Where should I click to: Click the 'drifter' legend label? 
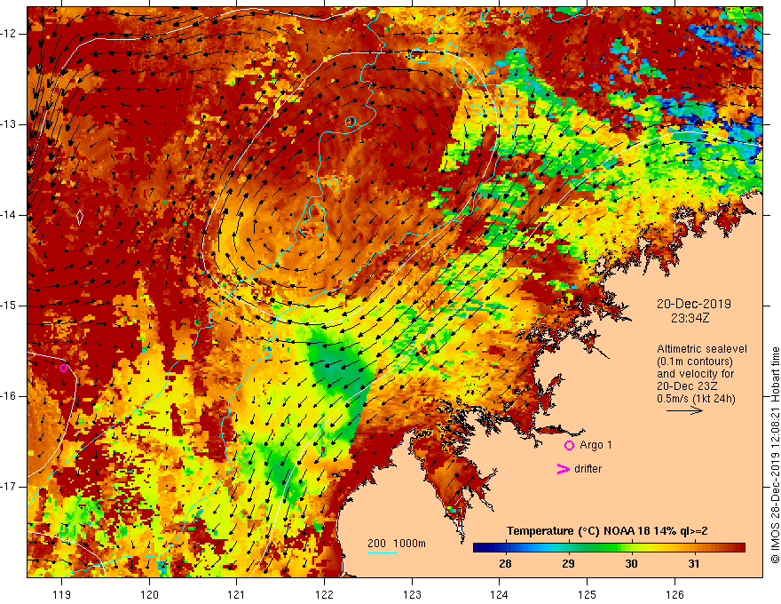(588, 469)
